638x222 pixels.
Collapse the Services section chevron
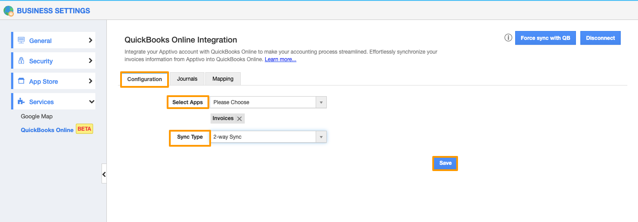(x=91, y=101)
